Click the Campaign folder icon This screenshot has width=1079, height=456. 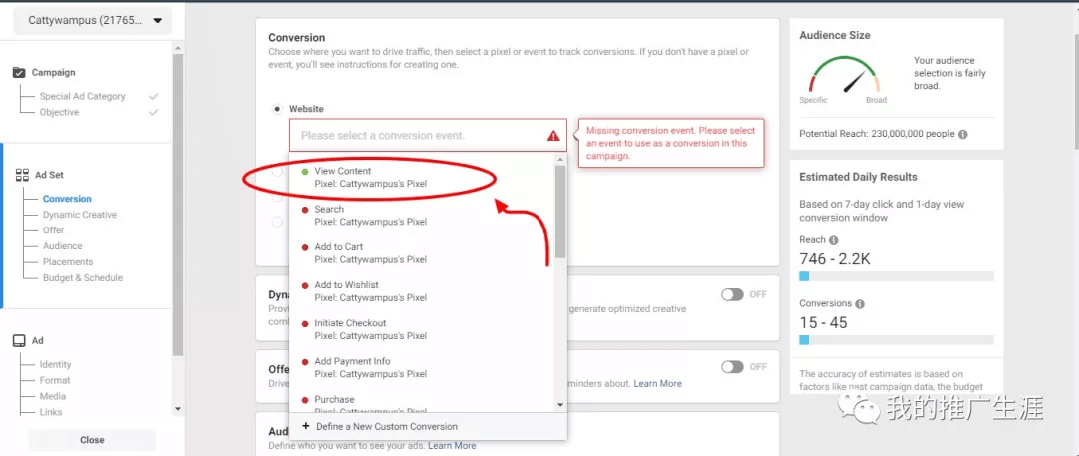(x=19, y=73)
